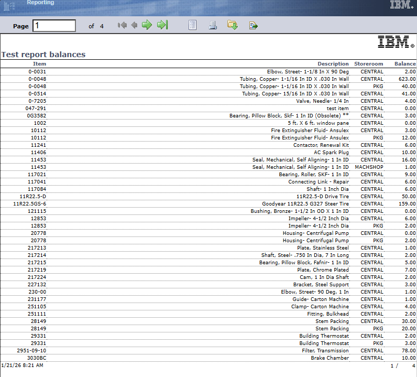
Task: Go to the previous report page
Action: [x=134, y=25]
